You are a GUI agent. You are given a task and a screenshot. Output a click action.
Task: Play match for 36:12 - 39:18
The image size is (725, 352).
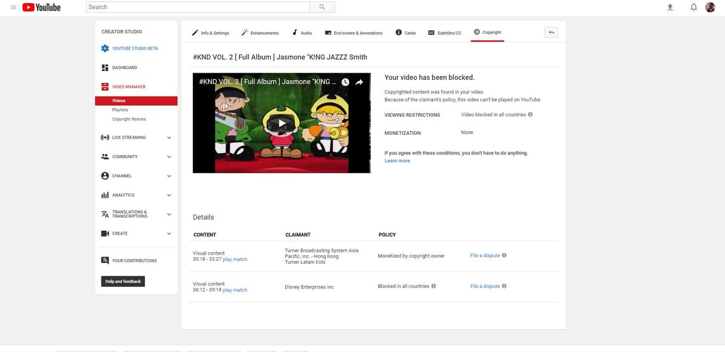tap(235, 290)
